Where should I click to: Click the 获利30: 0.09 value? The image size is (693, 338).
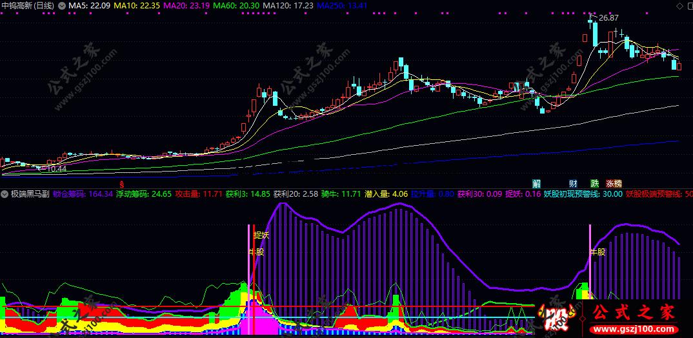coord(479,194)
